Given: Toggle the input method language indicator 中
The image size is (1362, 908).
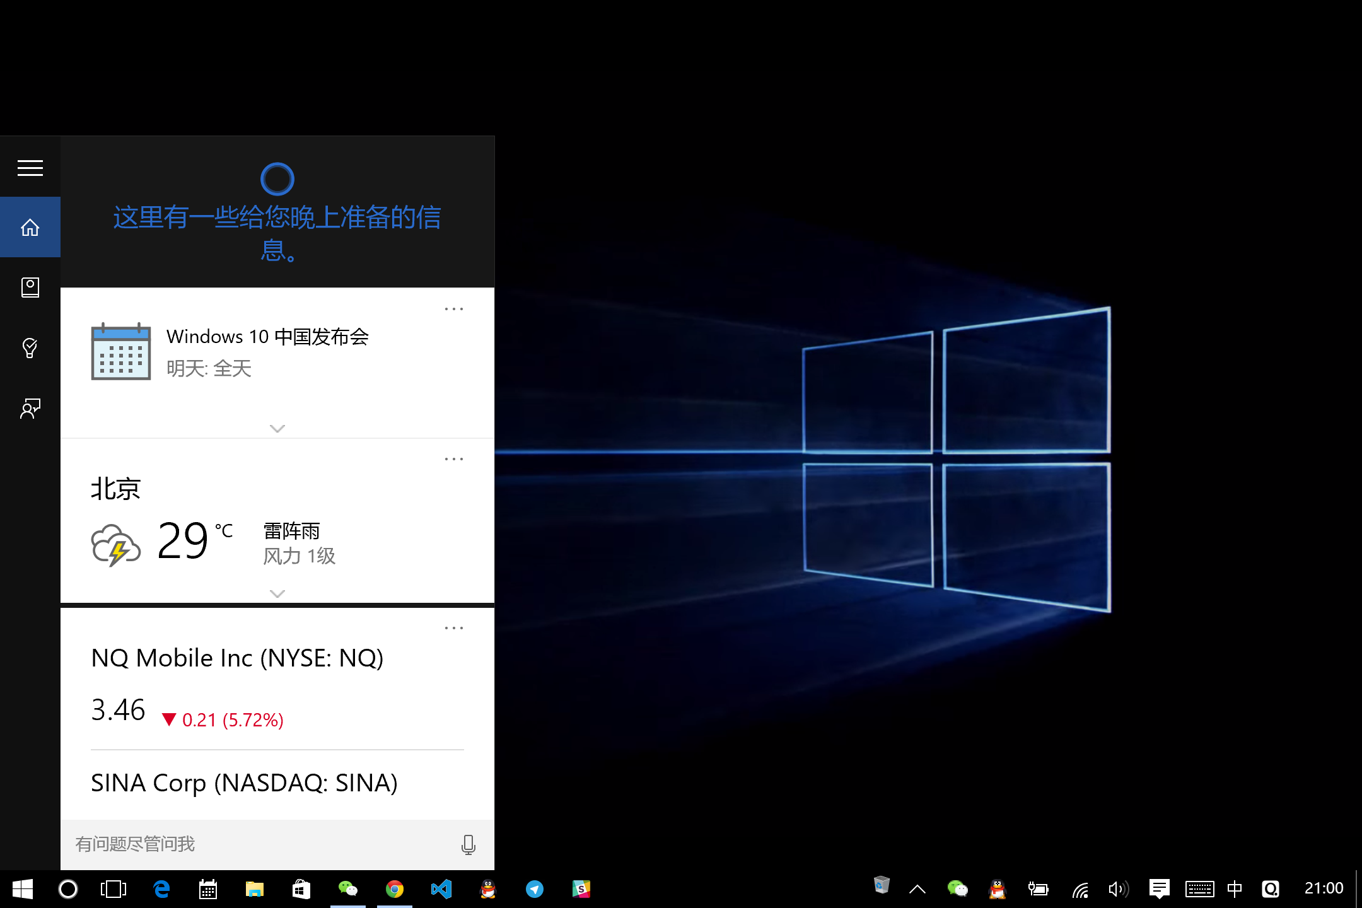Looking at the screenshot, I should click(x=1234, y=889).
